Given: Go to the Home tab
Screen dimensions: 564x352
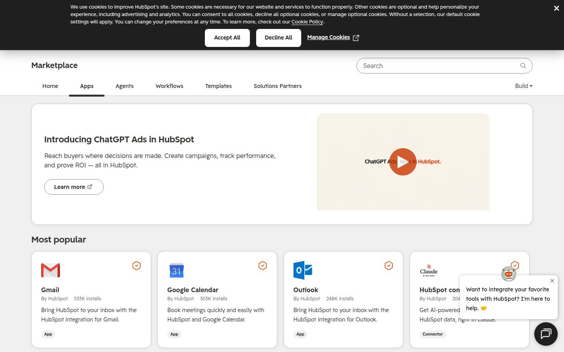Looking at the screenshot, I should 50,86.
